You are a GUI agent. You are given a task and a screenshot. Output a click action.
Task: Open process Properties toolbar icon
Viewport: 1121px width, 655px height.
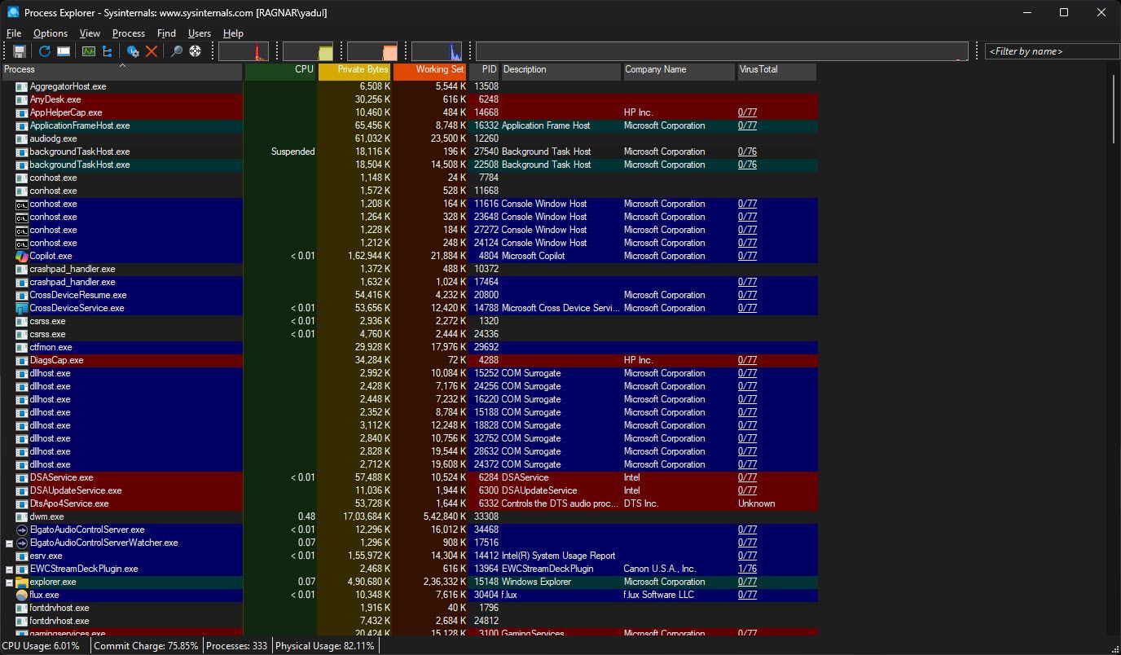pos(133,51)
